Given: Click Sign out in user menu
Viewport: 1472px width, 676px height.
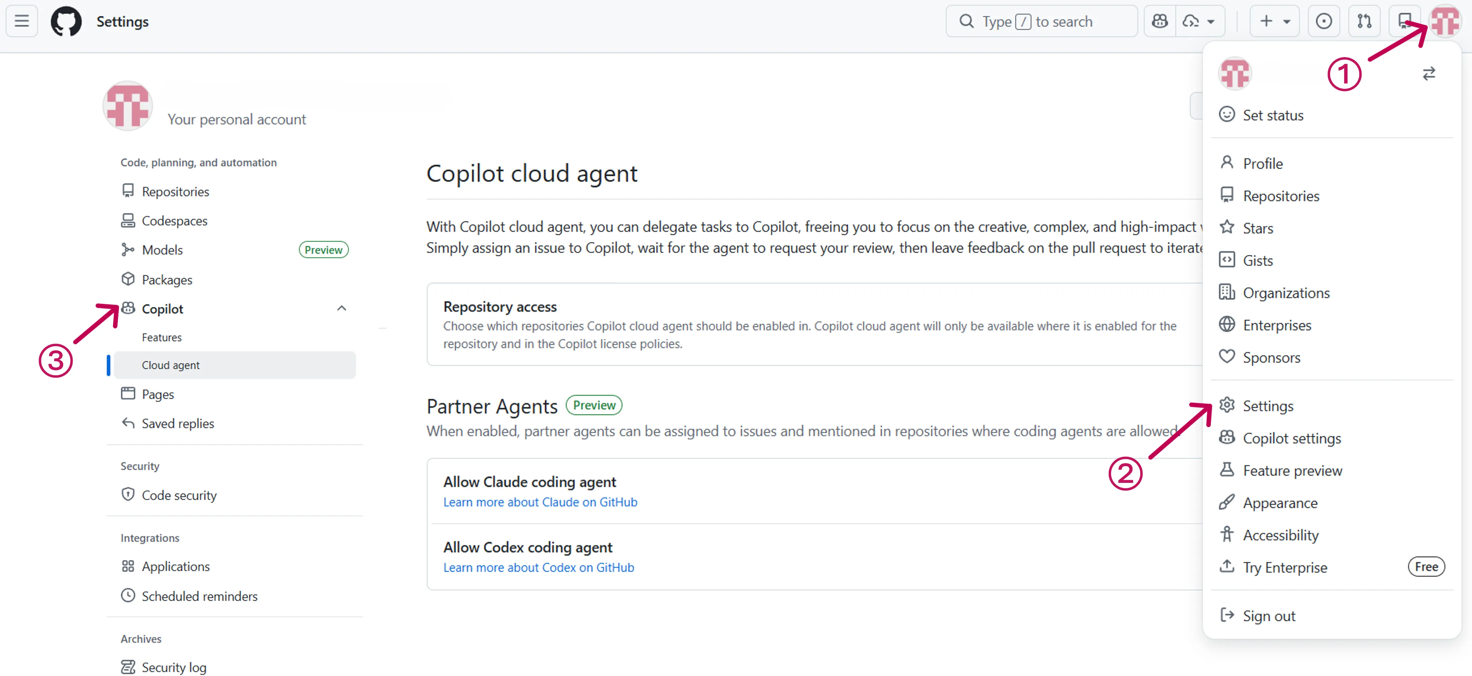Looking at the screenshot, I should pos(1331,616).
